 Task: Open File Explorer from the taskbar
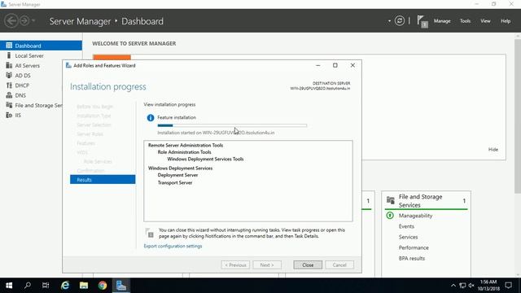coord(84,286)
